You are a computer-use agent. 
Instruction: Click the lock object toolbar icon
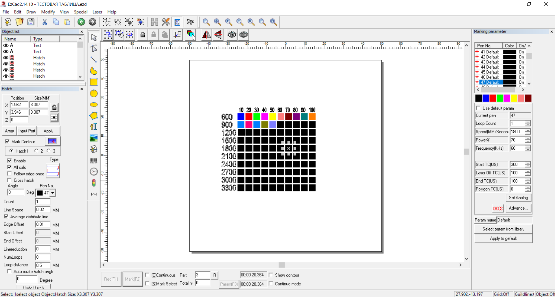click(x=143, y=35)
